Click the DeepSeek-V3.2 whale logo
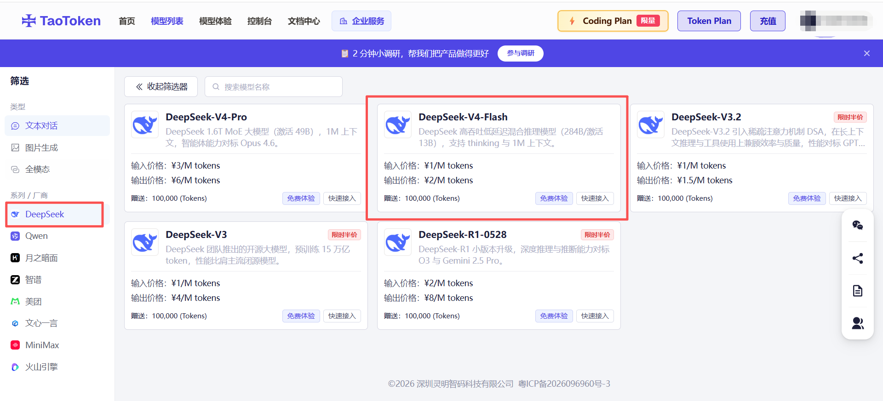 click(651, 124)
